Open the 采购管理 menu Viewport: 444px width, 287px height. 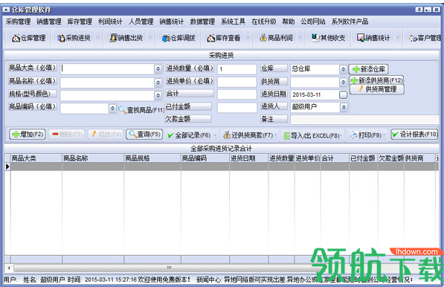pos(18,22)
